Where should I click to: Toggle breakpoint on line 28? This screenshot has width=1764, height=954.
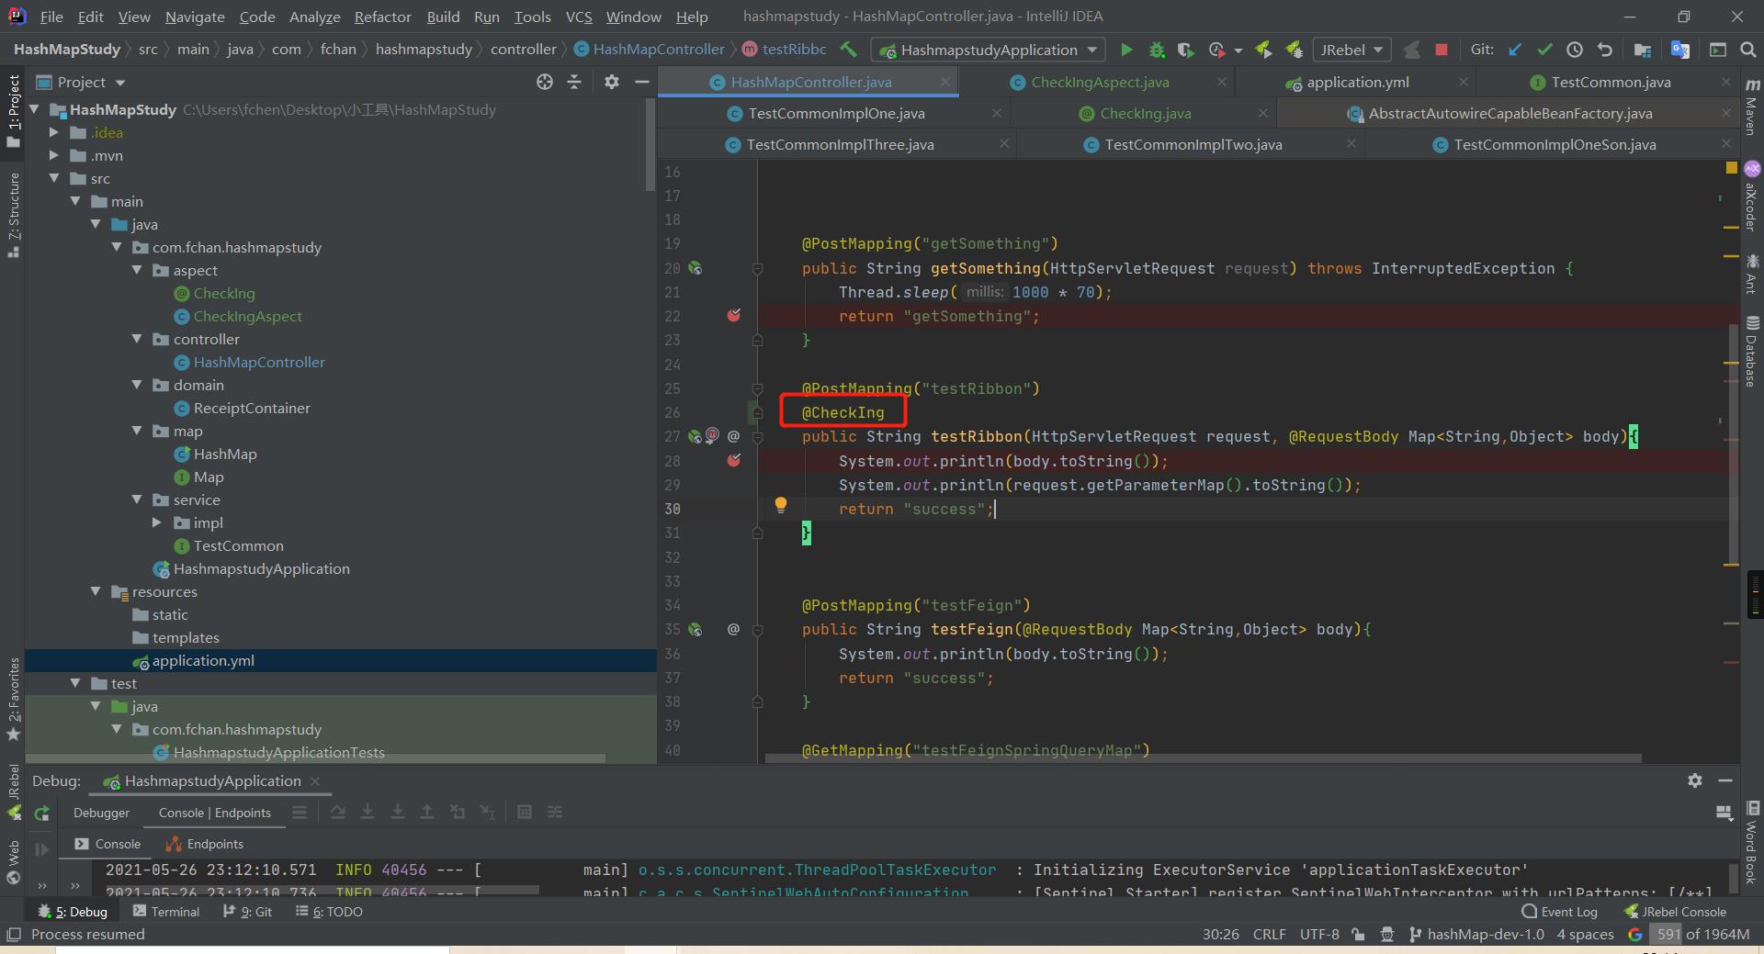click(733, 460)
